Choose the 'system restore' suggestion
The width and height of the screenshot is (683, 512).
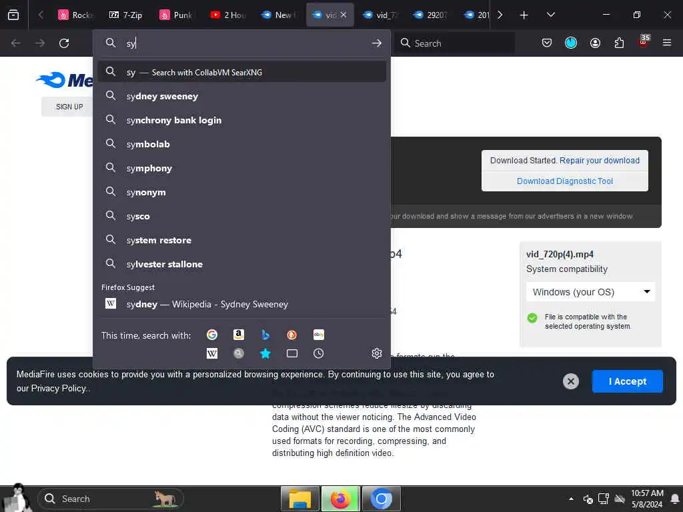(241, 240)
